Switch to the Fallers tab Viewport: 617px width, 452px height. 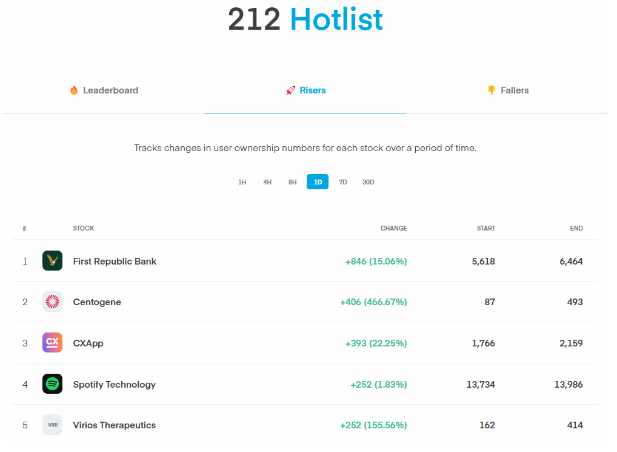pyautogui.click(x=507, y=90)
